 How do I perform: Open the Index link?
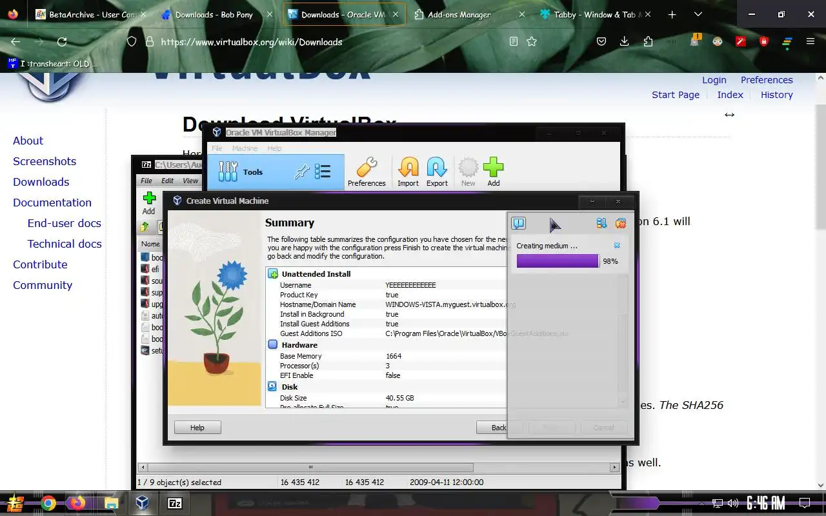730,95
